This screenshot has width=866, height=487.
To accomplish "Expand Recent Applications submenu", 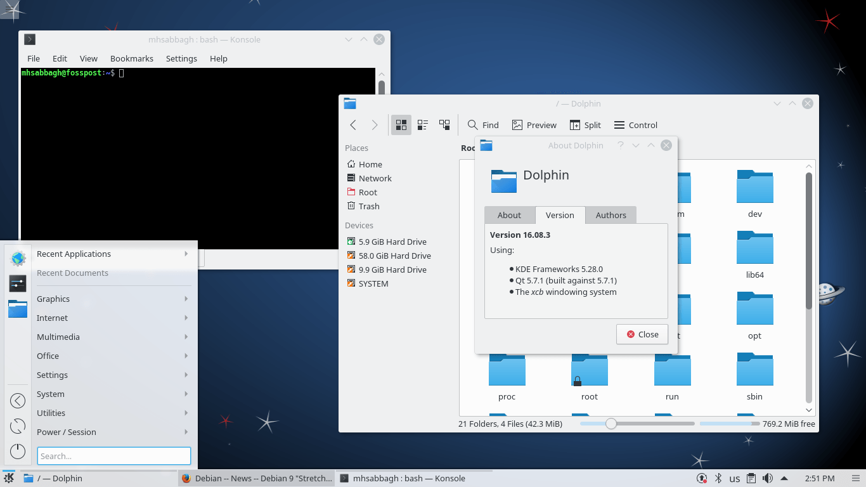I will pyautogui.click(x=113, y=254).
